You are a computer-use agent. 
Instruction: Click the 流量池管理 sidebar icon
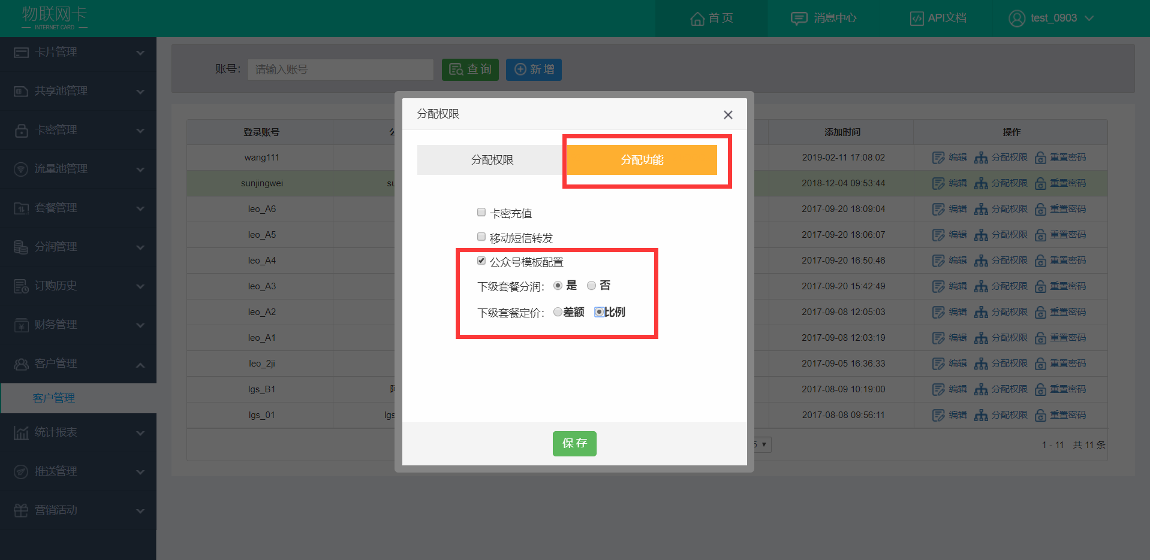tap(21, 169)
